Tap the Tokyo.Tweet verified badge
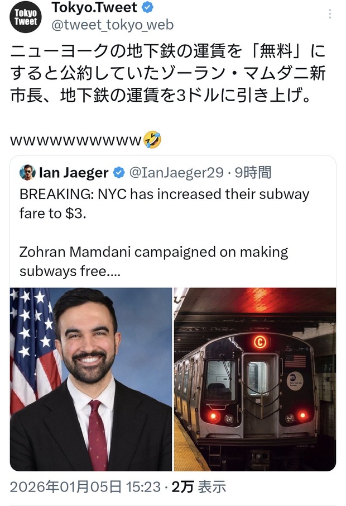This screenshot has width=346, height=506. click(147, 7)
